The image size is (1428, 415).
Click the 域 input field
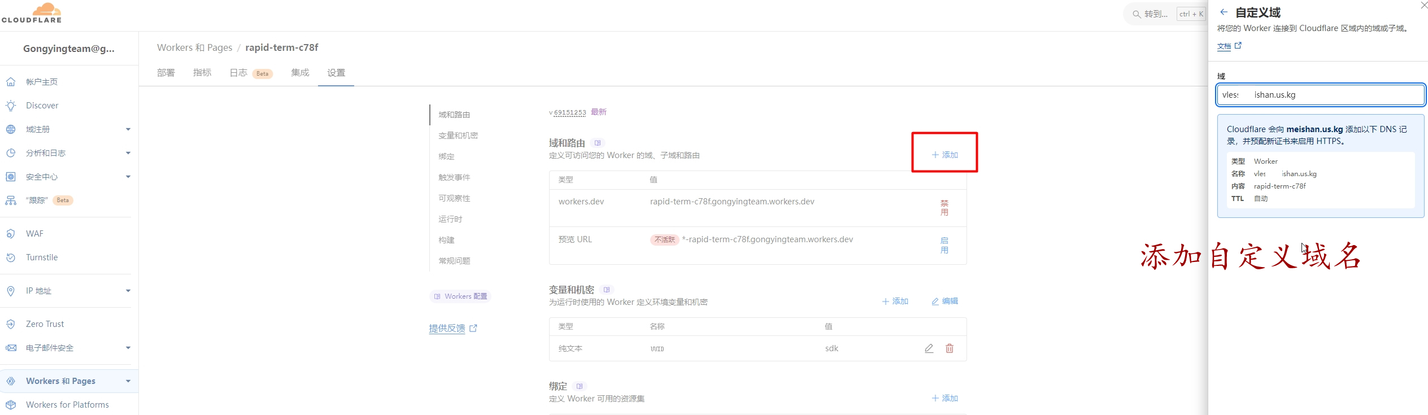[x=1321, y=95]
